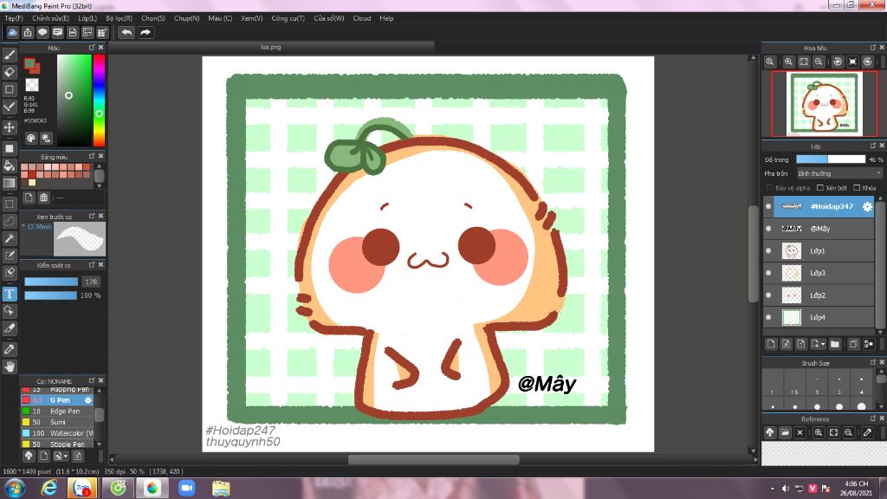Viewport: 887px width, 499px height.
Task: Select the move tool
Action: 9,127
